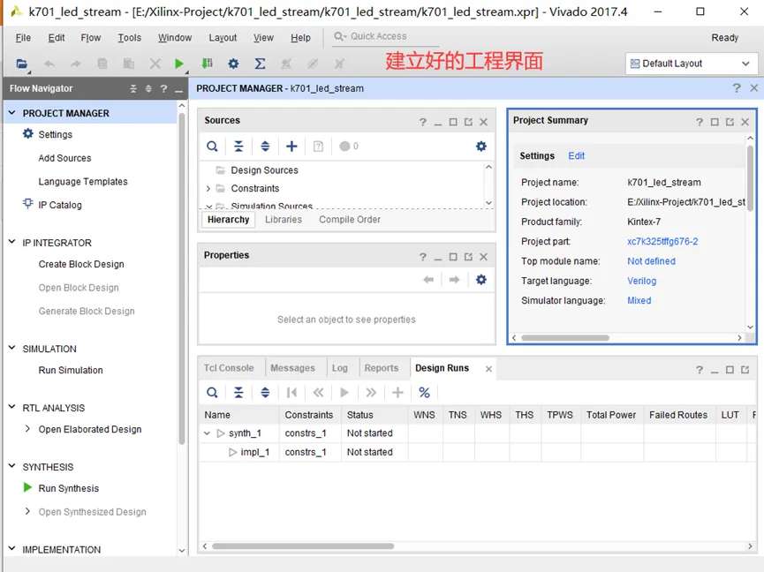Image resolution: width=764 pixels, height=572 pixels.
Task: Click the Open Project toolbar icon
Action: point(21,64)
